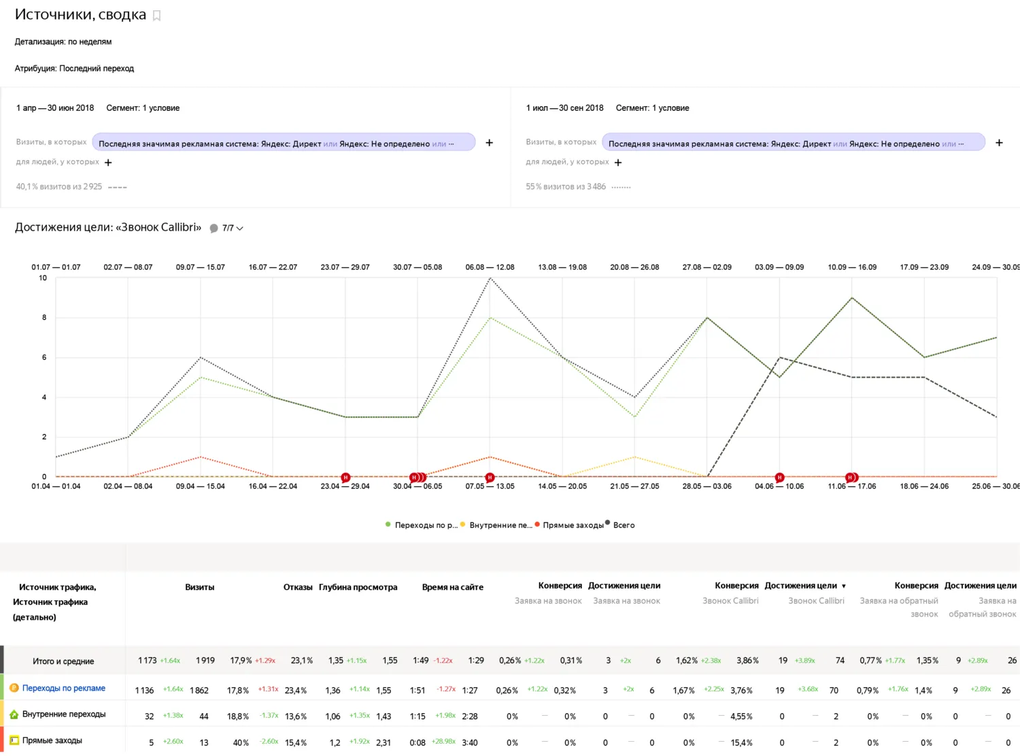Viewport: 1020px width, 756px height.
Task: Add people condition in April–June segment
Action: point(108,163)
